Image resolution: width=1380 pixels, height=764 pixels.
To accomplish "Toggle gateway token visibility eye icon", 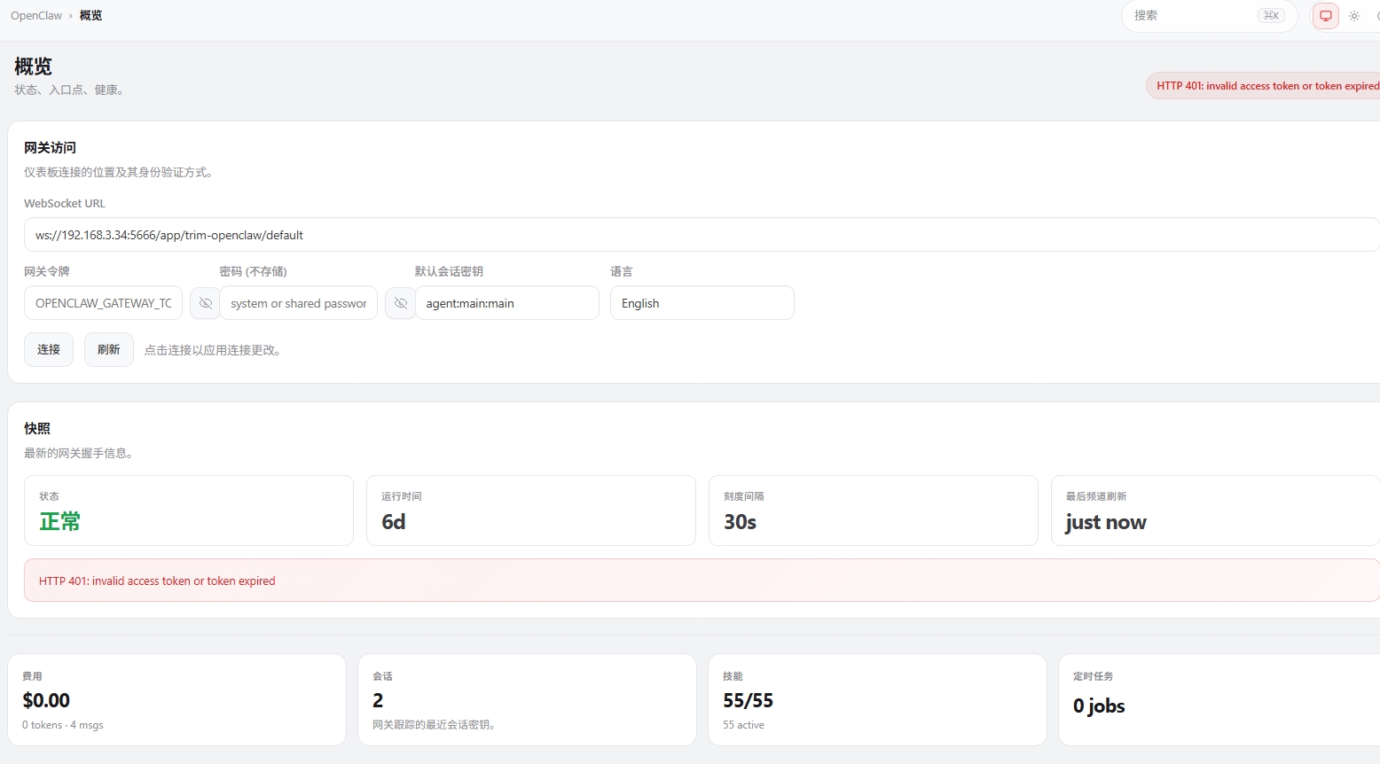I will pyautogui.click(x=205, y=303).
